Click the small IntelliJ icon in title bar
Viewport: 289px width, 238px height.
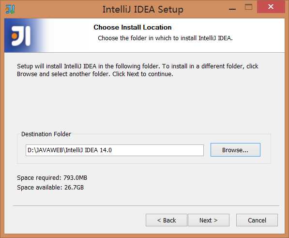pos(10,9)
